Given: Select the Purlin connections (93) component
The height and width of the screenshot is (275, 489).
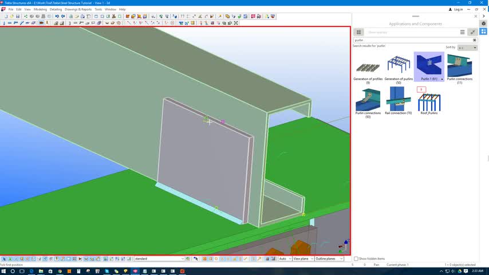Looking at the screenshot, I should pos(368,103).
